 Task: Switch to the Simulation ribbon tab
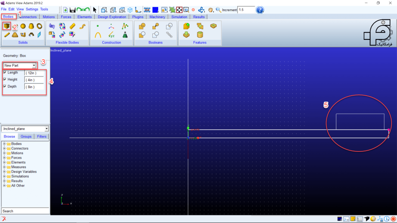(179, 17)
